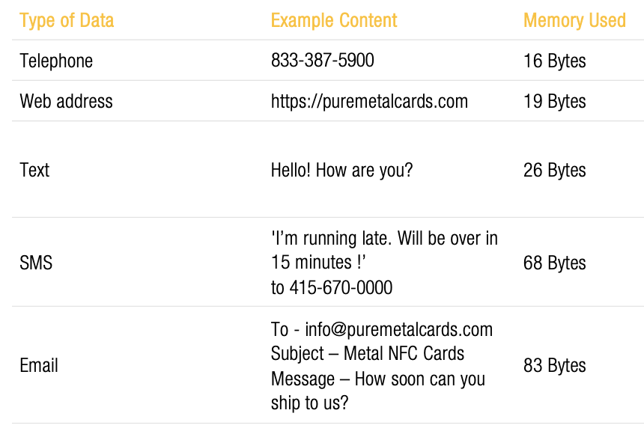This screenshot has height=437, width=644.
Task: Select the Telephone row label
Action: point(56,61)
